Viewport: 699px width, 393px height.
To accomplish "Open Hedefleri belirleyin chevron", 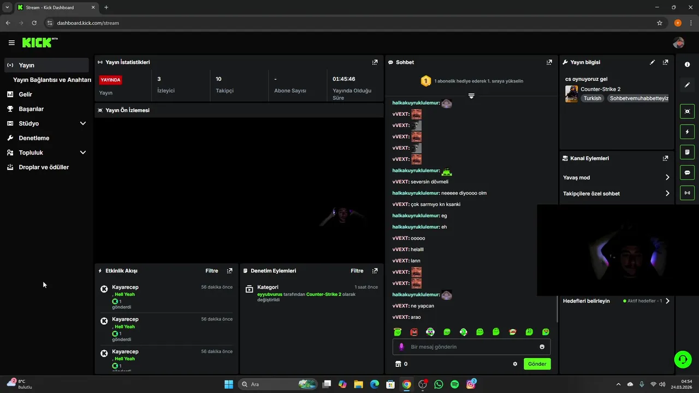I will click(x=667, y=301).
